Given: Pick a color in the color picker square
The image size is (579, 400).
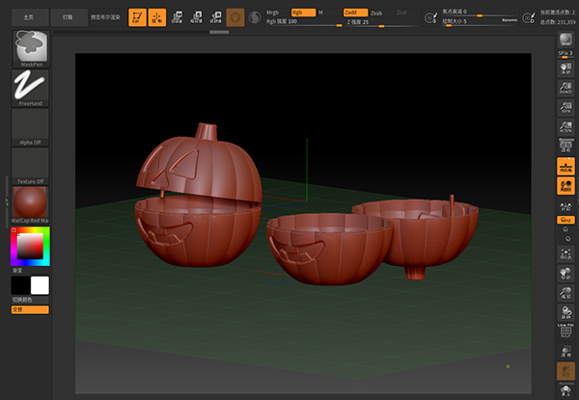Looking at the screenshot, I should pos(31,248).
